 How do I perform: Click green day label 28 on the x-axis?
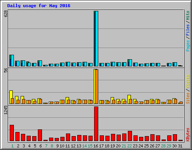[x=163, y=146]
